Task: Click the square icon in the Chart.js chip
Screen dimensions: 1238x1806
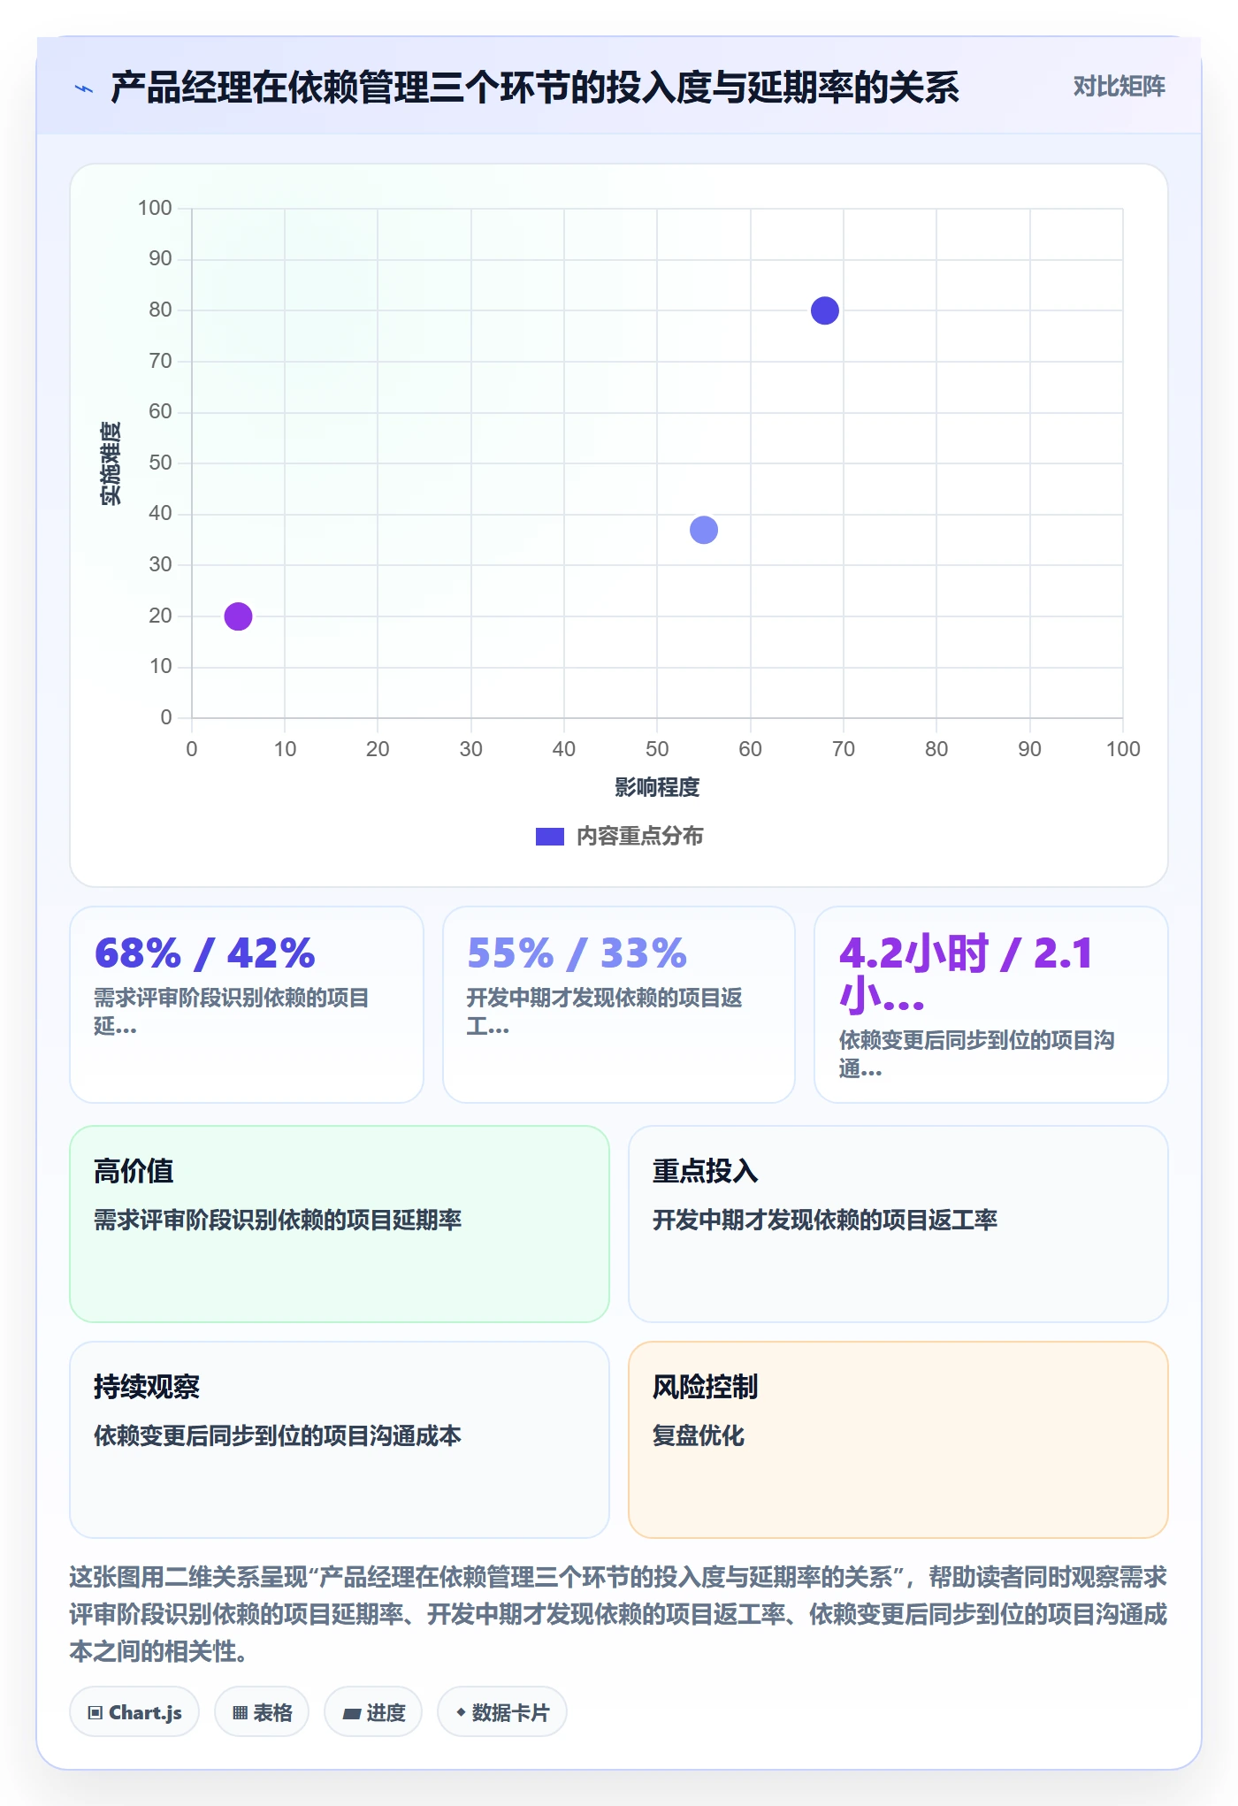Action: tap(96, 1713)
